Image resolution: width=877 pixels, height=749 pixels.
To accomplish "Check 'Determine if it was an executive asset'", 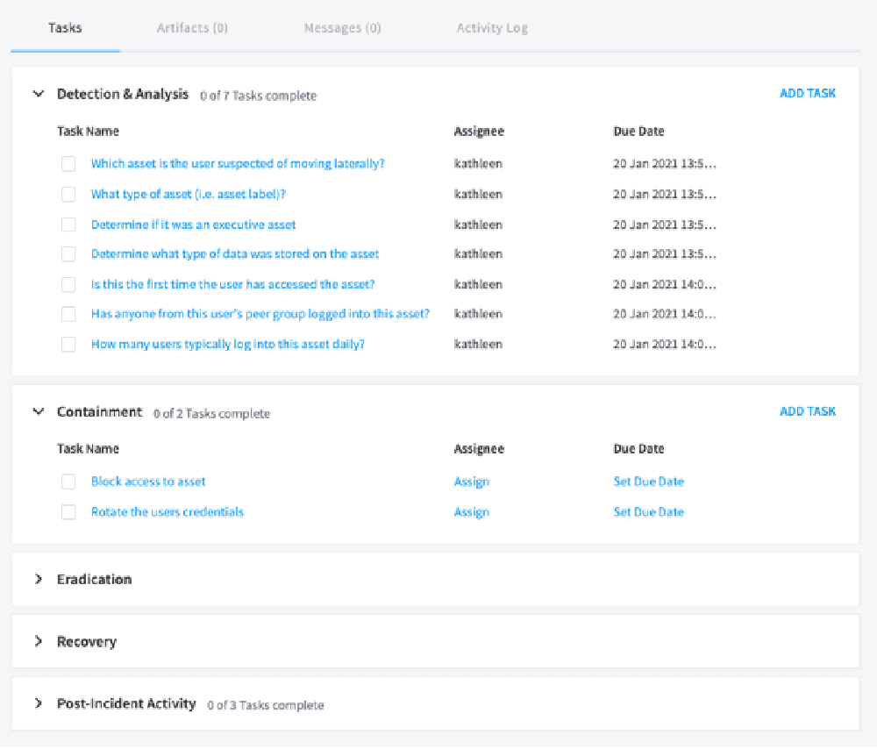I will [68, 225].
